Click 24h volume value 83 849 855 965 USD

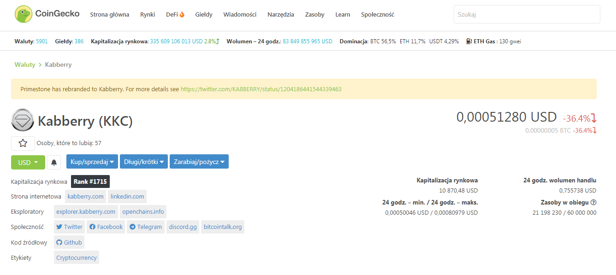(308, 41)
